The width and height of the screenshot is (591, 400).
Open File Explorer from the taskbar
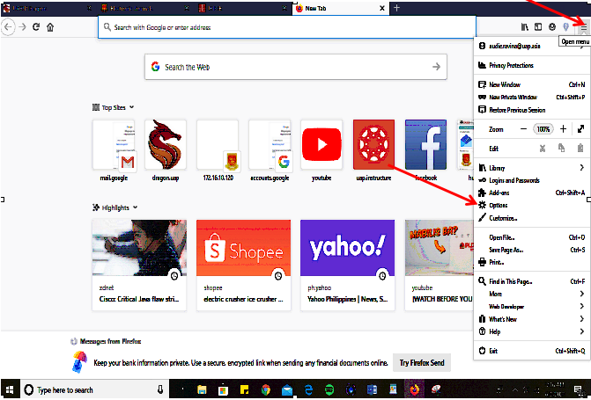click(x=202, y=389)
